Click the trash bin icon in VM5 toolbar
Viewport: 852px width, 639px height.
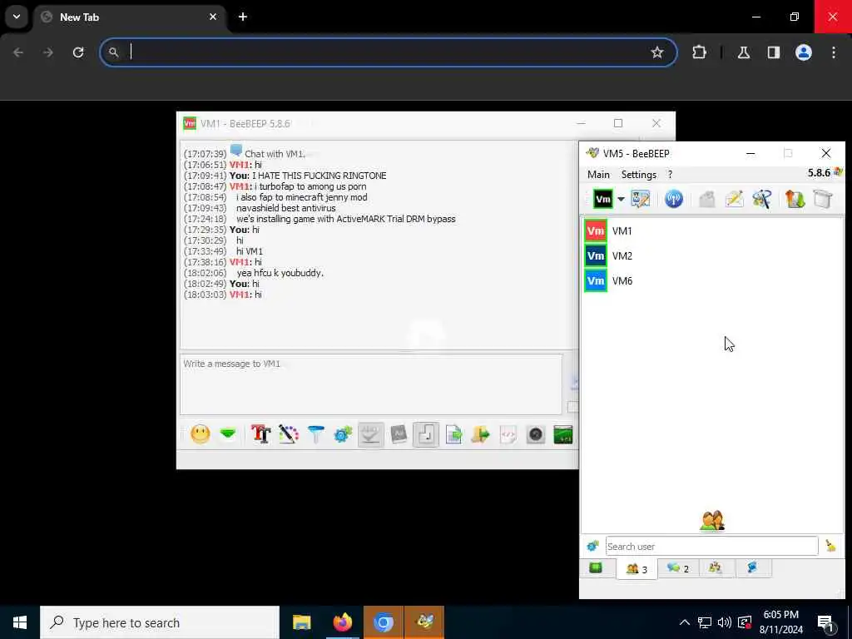click(x=823, y=199)
